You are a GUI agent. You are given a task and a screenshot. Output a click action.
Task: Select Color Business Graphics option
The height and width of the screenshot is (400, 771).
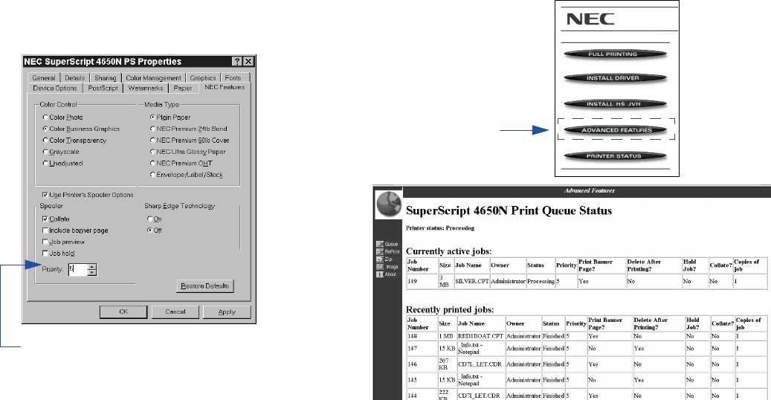45,129
